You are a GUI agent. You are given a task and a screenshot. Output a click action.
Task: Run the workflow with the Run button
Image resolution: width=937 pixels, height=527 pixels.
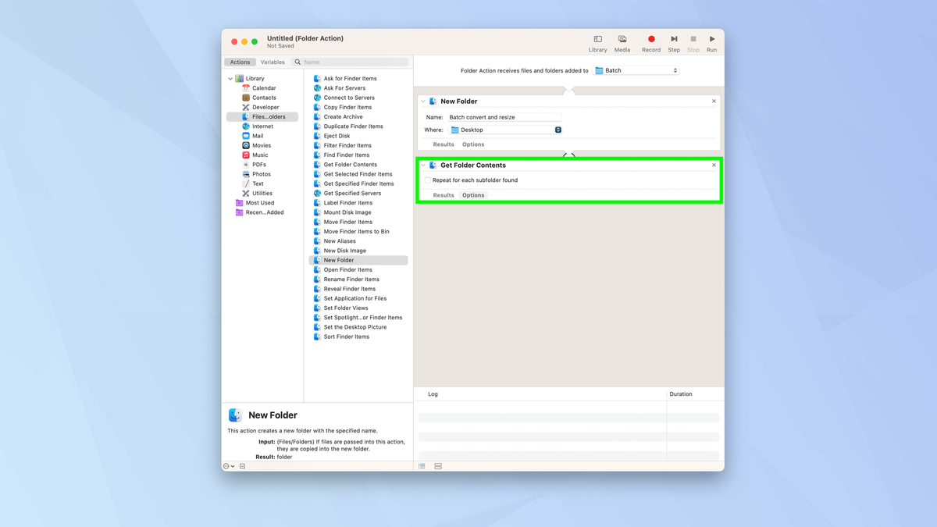click(711, 39)
